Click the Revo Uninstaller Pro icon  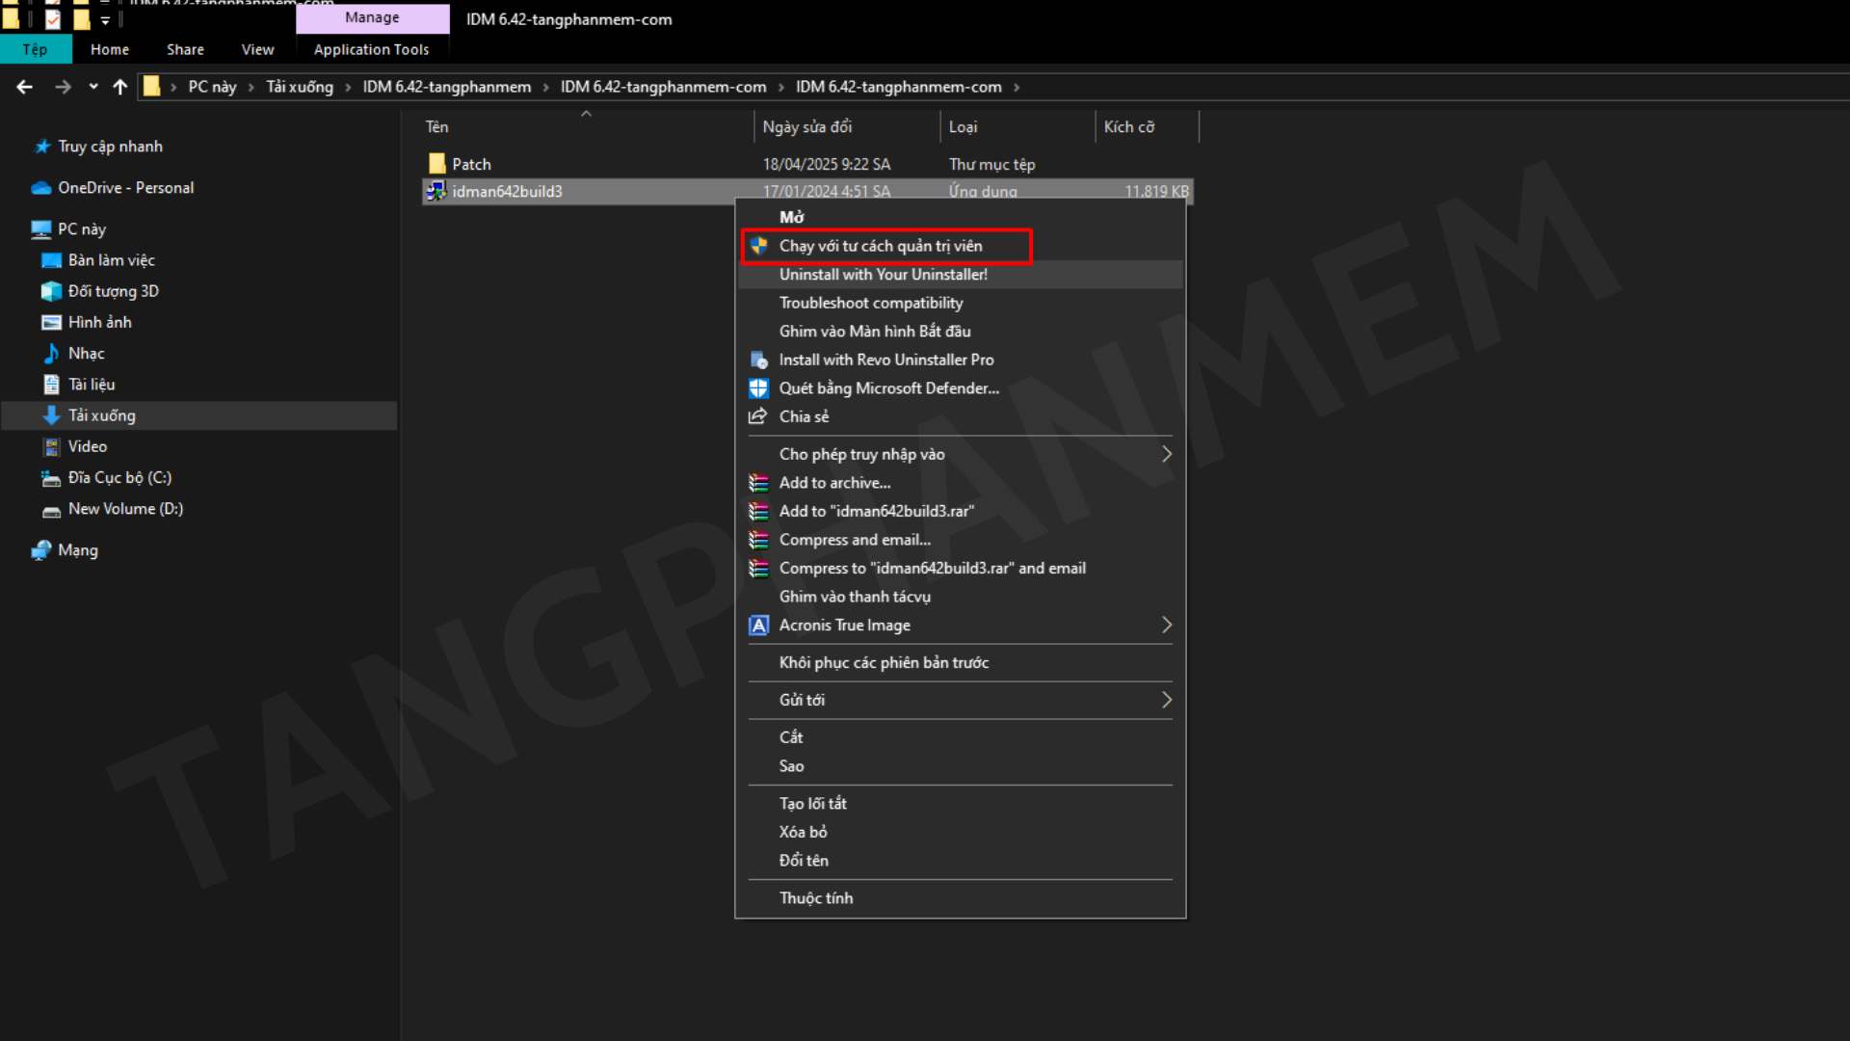click(758, 360)
